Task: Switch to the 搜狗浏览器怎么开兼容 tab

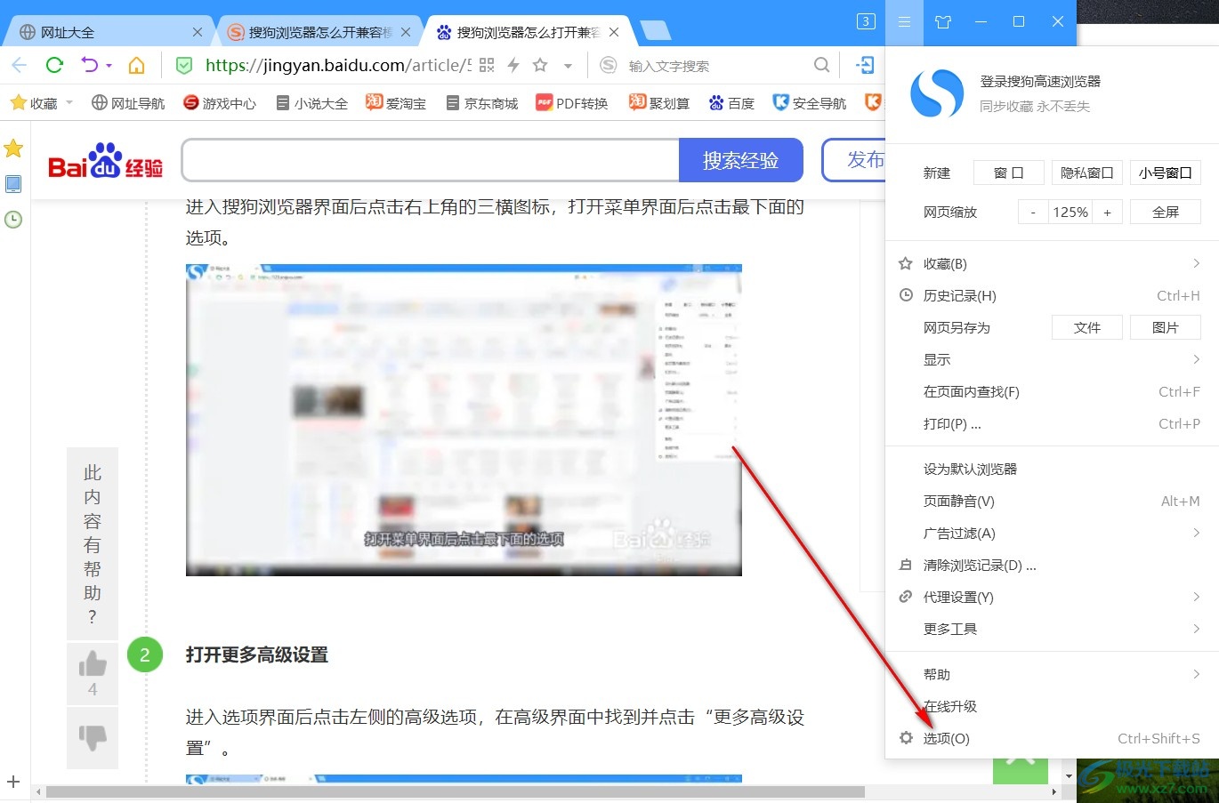Action: pos(320,32)
